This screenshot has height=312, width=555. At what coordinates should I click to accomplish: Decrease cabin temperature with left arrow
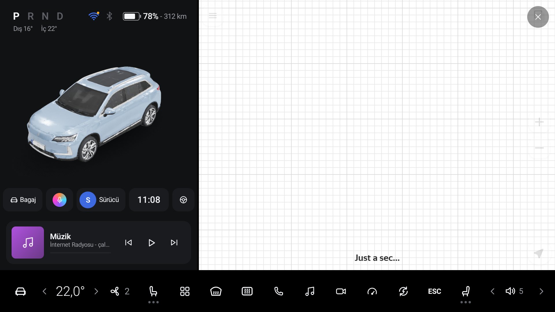[44, 291]
